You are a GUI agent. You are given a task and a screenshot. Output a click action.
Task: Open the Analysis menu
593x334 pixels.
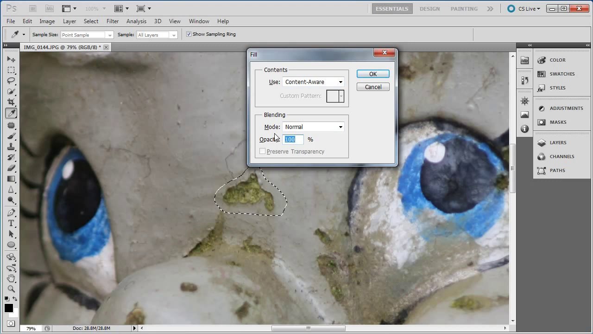[x=136, y=21]
